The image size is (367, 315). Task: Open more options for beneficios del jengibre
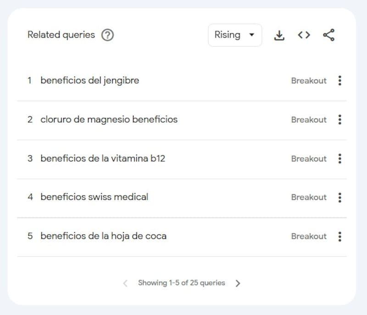339,81
